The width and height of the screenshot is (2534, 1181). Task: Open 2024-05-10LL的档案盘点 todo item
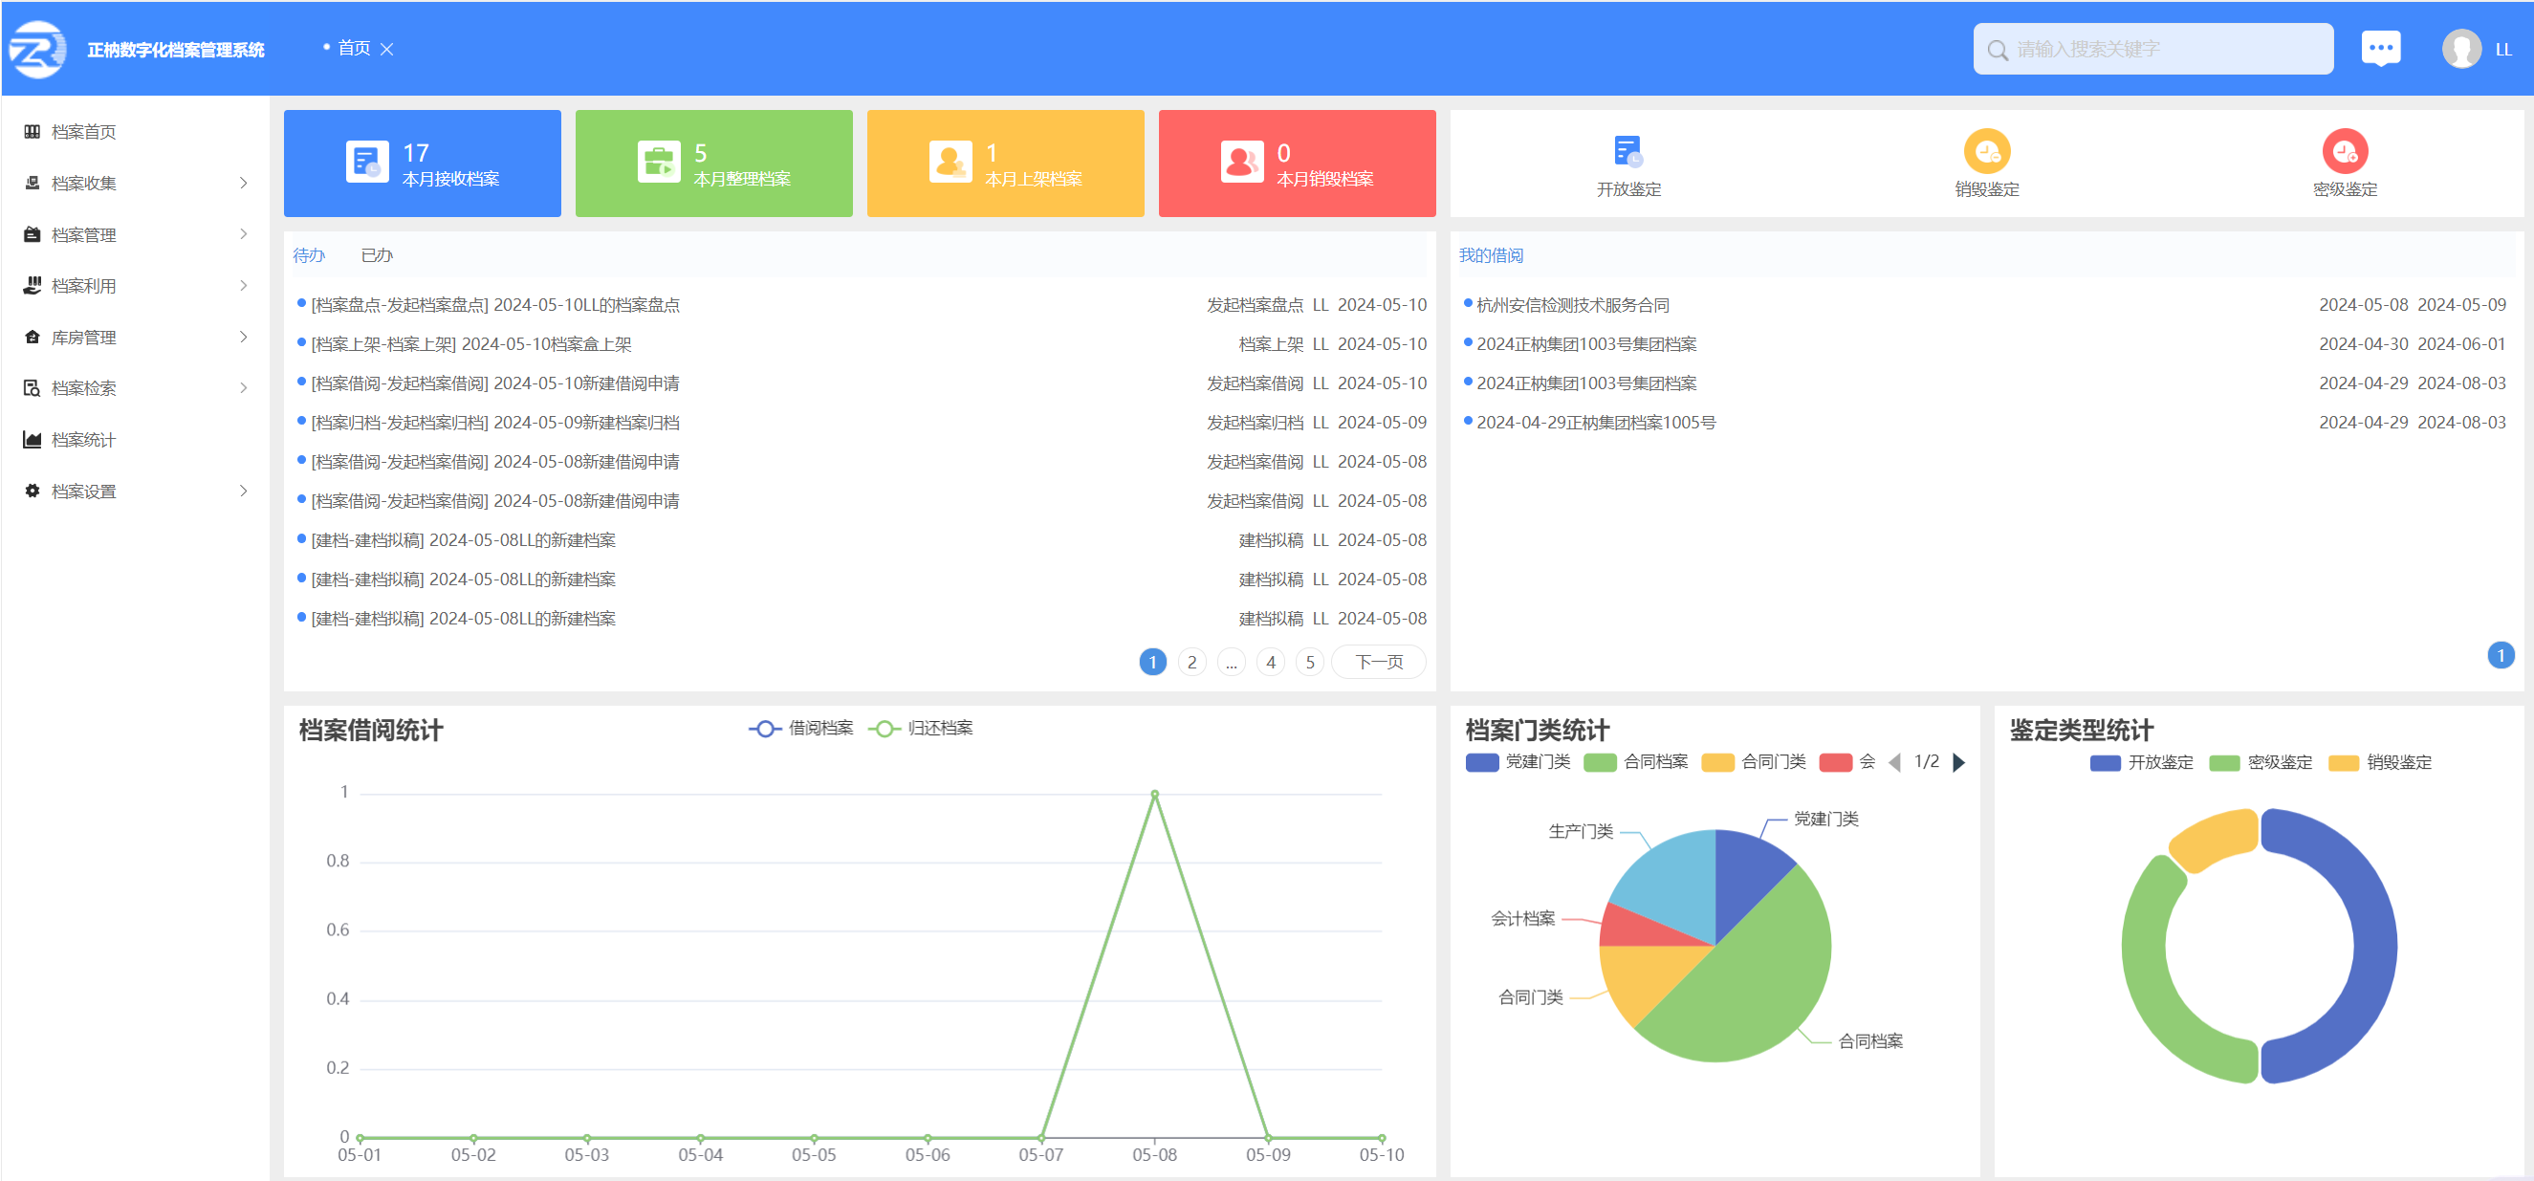click(494, 305)
